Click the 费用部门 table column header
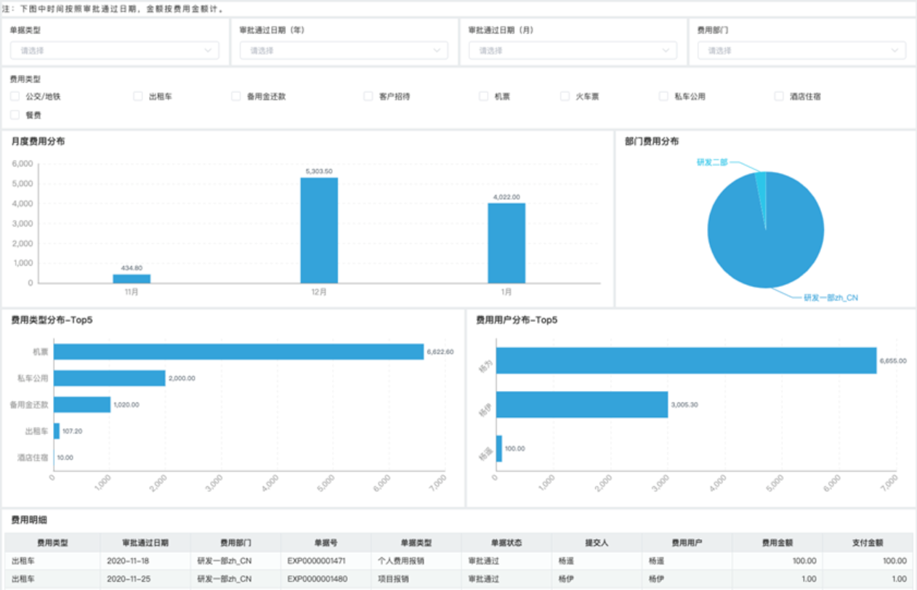 235,542
